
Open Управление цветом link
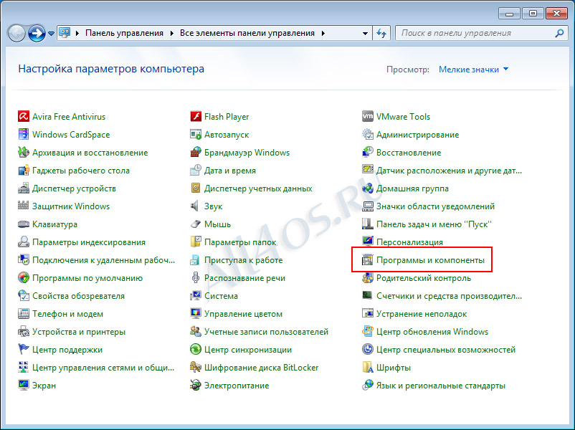tap(243, 314)
